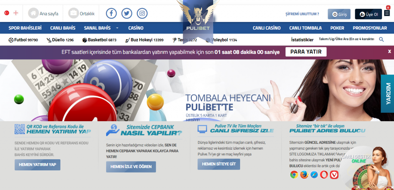Click the Pulive TV monitor icon

click(x=202, y=130)
